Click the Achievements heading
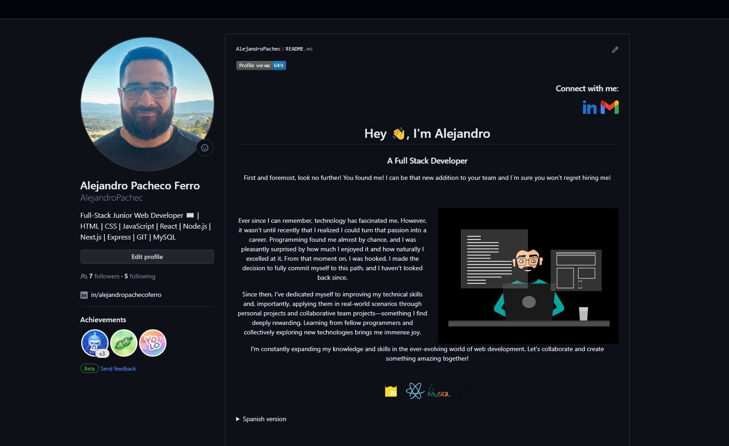Image resolution: width=729 pixels, height=446 pixels. [103, 319]
